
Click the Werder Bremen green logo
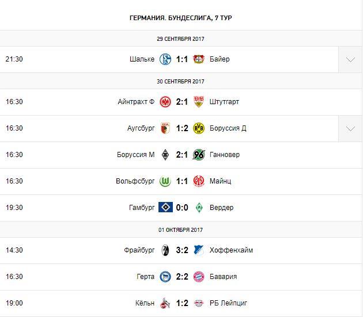pyautogui.click(x=199, y=207)
